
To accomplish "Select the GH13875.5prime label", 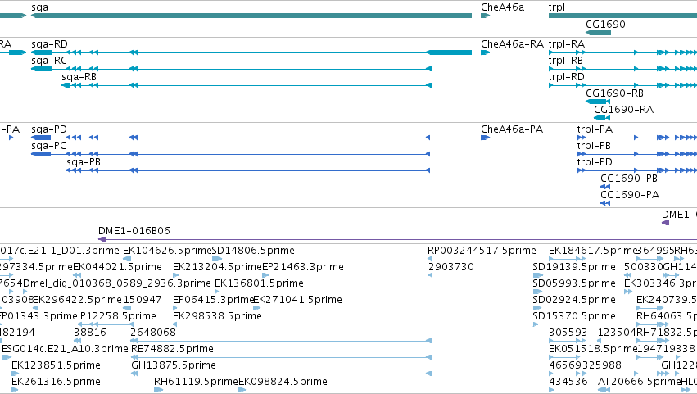I will 174,366.
